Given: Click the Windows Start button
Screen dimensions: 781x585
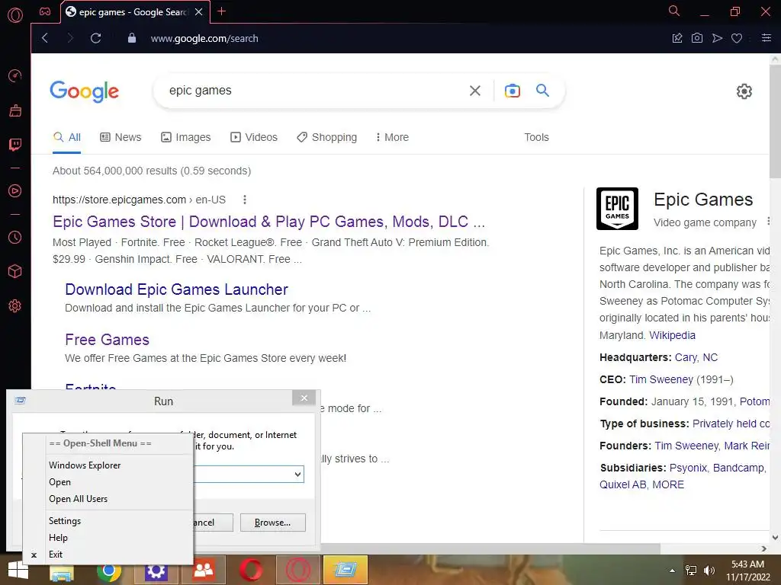Looking at the screenshot, I should tap(18, 570).
